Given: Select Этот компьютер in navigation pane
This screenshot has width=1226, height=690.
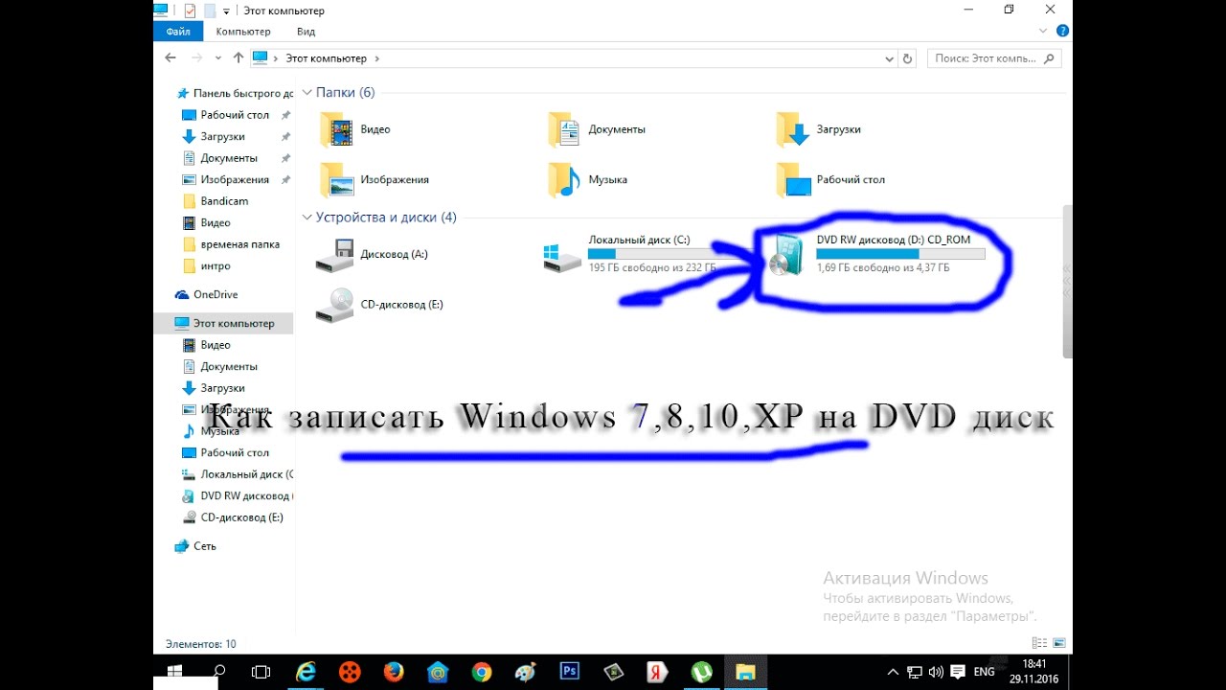Looking at the screenshot, I should (223, 323).
